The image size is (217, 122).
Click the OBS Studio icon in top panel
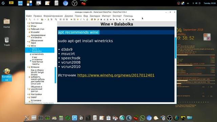[x=75, y=3]
